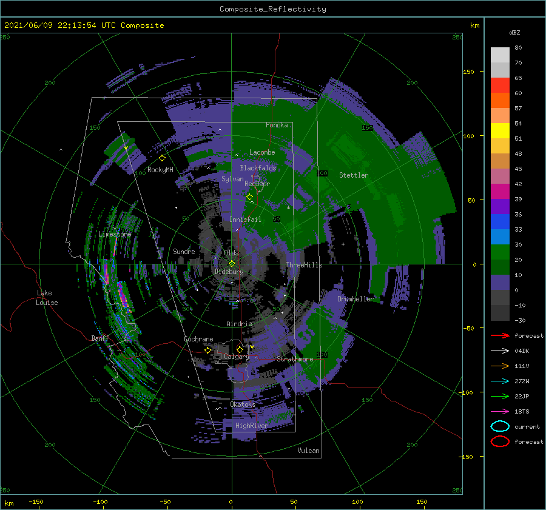Click the 0 tick on the bottom axis
546x510 pixels.
click(231, 502)
